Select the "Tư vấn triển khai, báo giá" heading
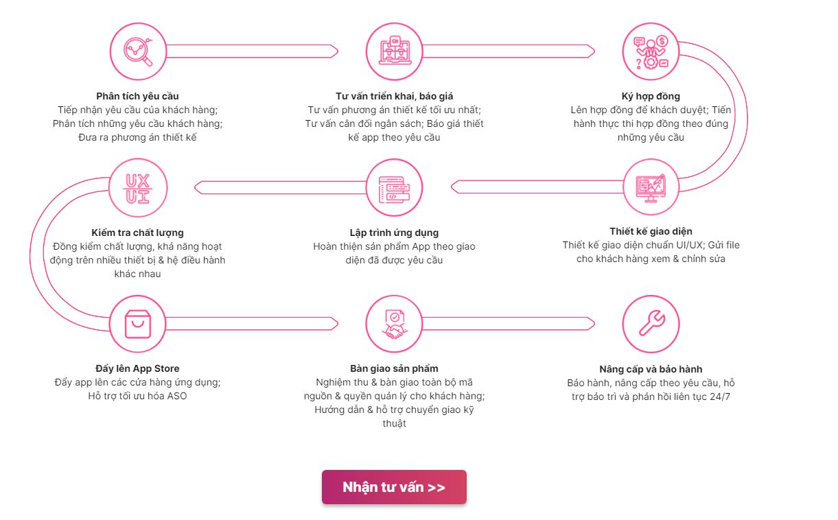 pos(394,96)
